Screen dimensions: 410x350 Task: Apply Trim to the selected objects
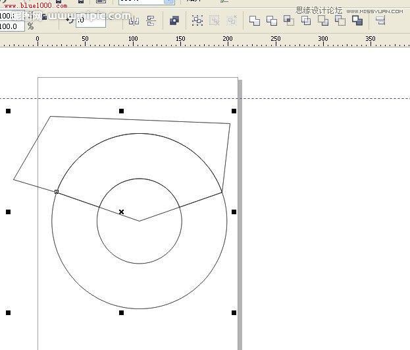pos(271,21)
